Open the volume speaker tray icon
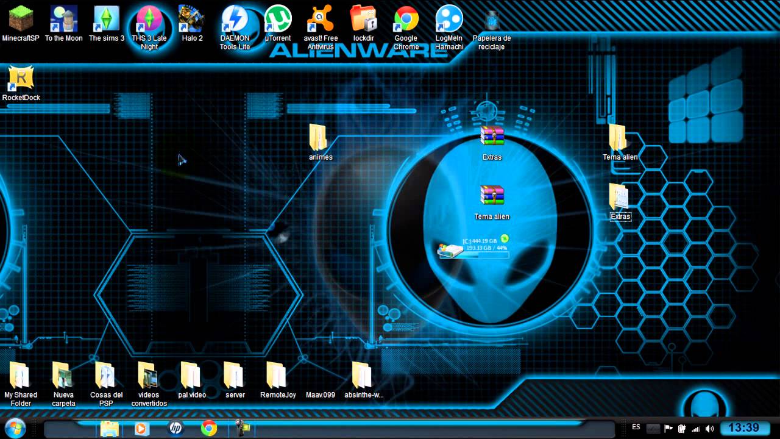The image size is (780, 439). click(x=709, y=429)
